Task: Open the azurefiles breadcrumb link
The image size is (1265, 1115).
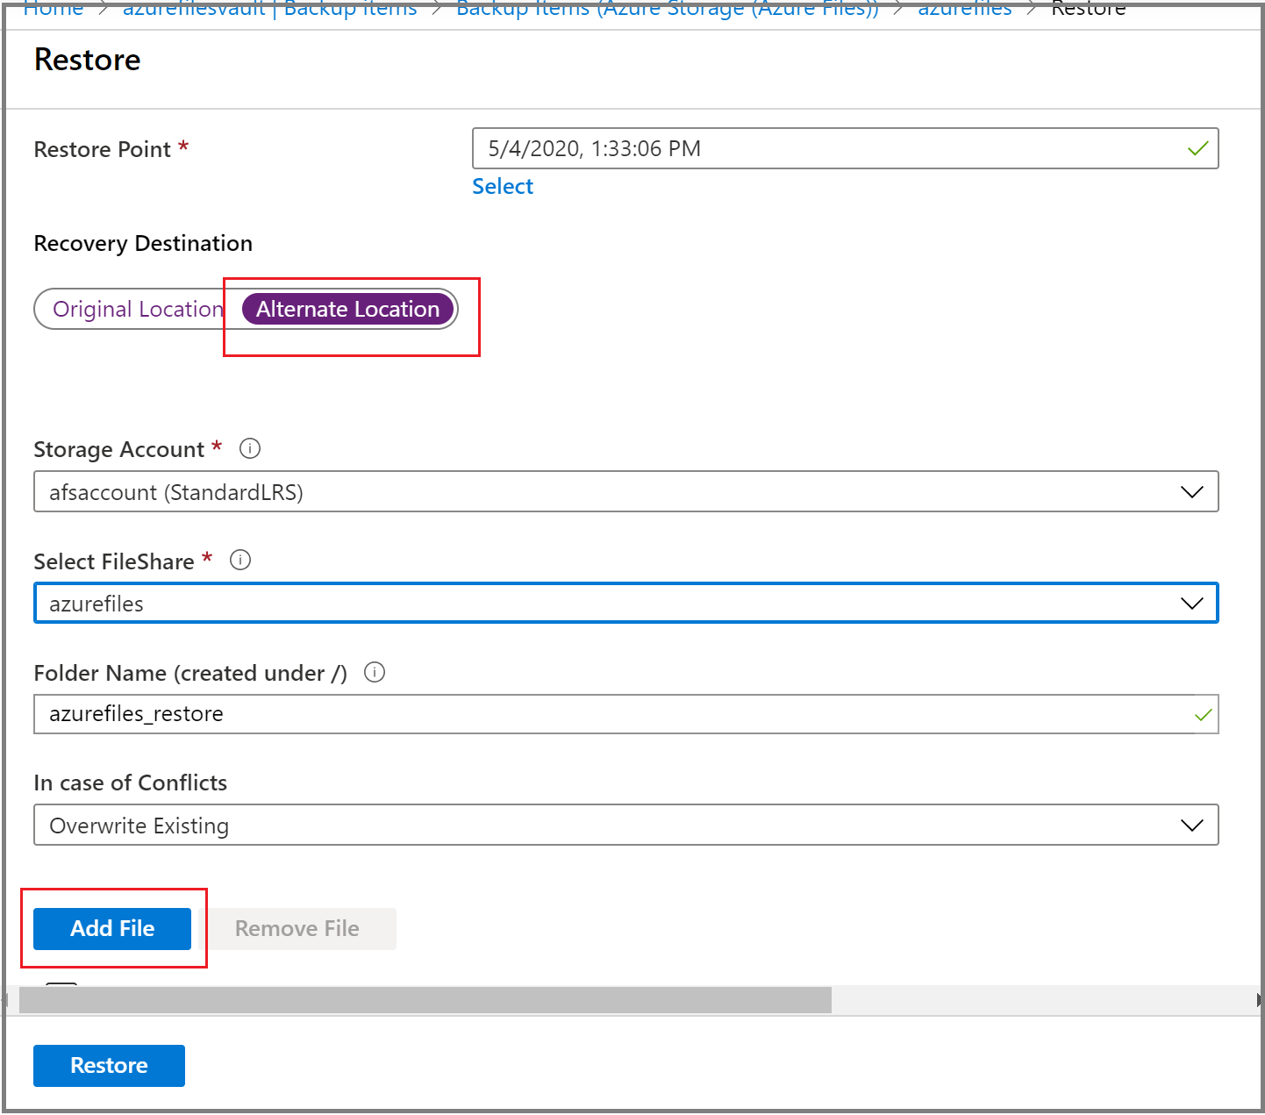Action: tap(964, 10)
